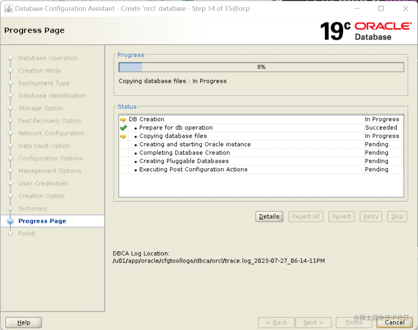
Task: Click the Next navigation button
Action: [x=313, y=323]
